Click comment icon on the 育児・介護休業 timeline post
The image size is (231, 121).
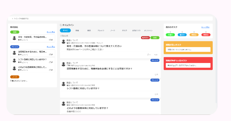[x=148, y=55]
